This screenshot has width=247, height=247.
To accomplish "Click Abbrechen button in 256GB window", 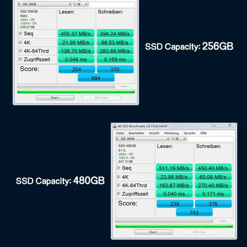I will [101, 97].
